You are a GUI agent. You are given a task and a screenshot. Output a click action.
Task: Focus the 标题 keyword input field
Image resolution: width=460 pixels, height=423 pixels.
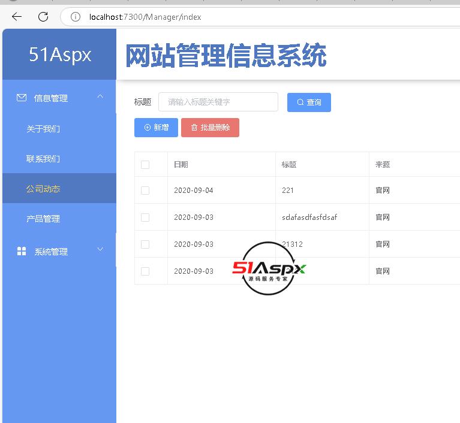coord(218,102)
